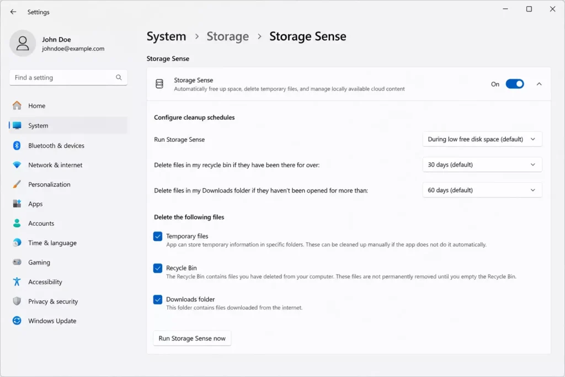The image size is (565, 377).
Task: Uncheck the Temporary files checkbox
Action: pyautogui.click(x=158, y=236)
